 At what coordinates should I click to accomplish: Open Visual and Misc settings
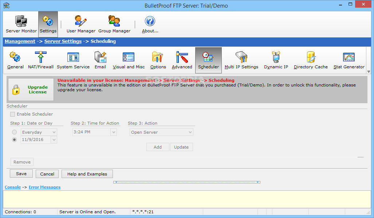(x=129, y=60)
